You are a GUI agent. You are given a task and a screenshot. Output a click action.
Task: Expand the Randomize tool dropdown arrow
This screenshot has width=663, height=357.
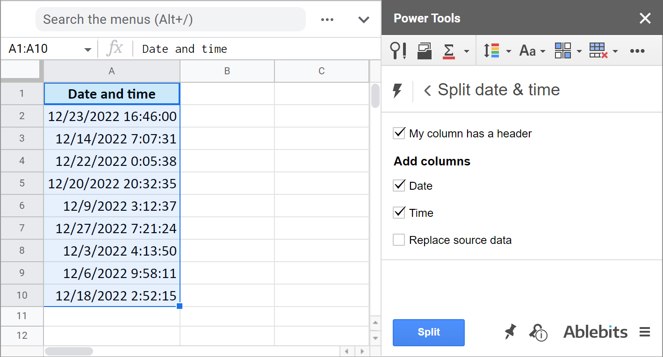(x=508, y=51)
